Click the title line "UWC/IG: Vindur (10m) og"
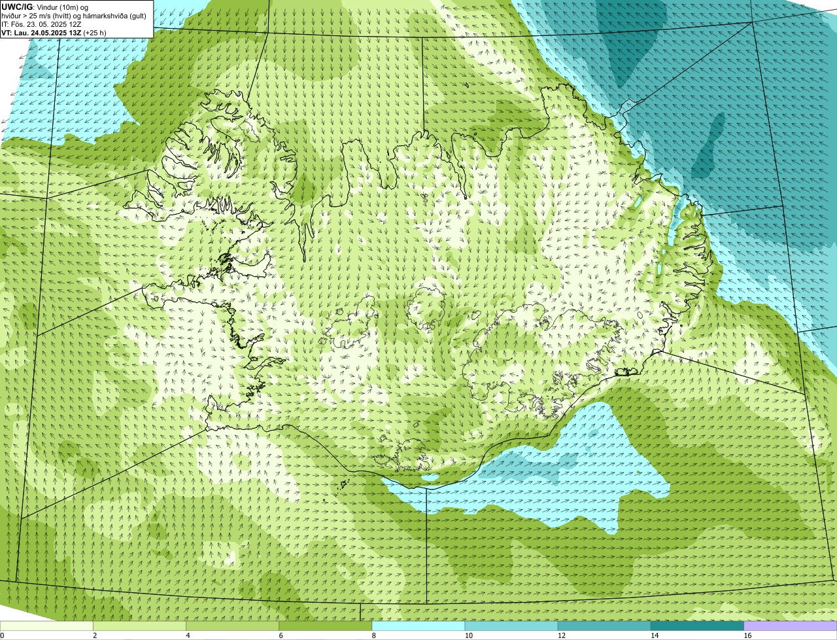Screen dimensions: 837x640 point(45,7)
